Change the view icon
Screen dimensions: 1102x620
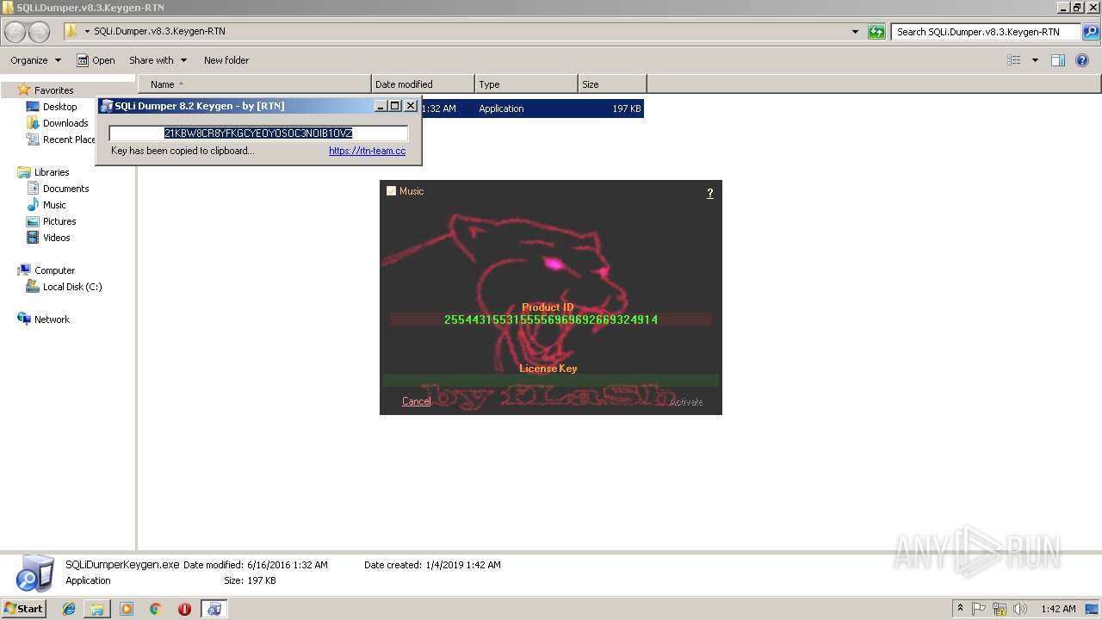pos(1014,60)
